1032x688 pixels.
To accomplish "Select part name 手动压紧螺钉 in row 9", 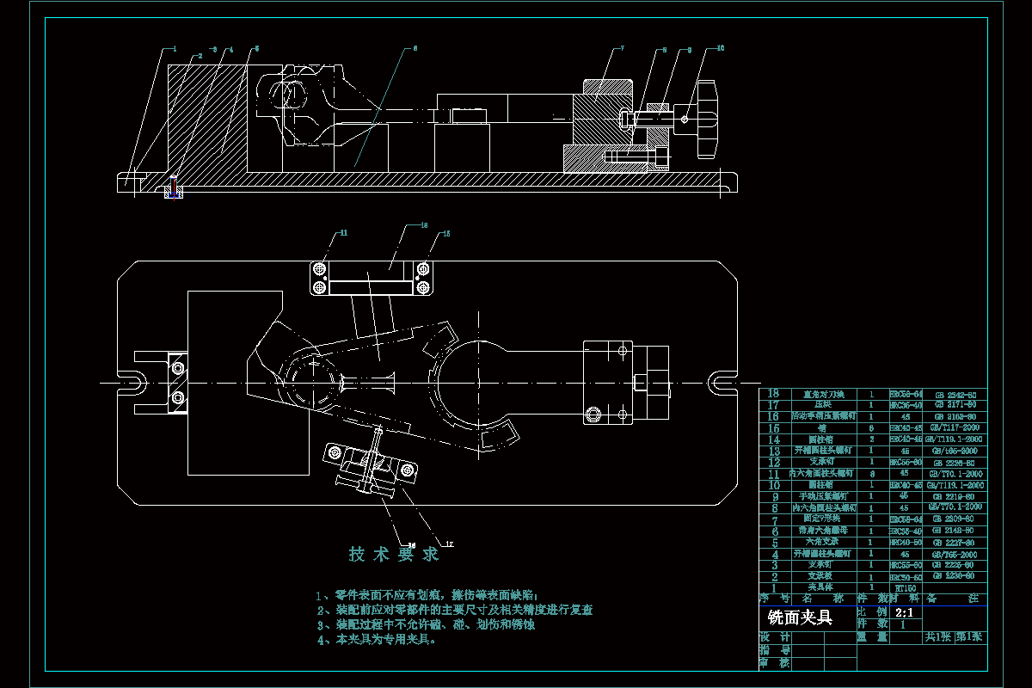I will pos(824,496).
